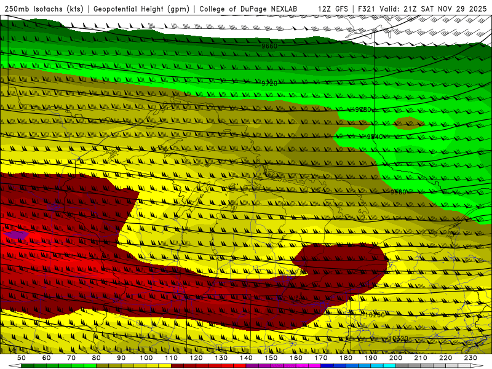Click the darkest green colorbar swatch at 50
Screen dimensions: 492x369
pyautogui.click(x=28, y=366)
